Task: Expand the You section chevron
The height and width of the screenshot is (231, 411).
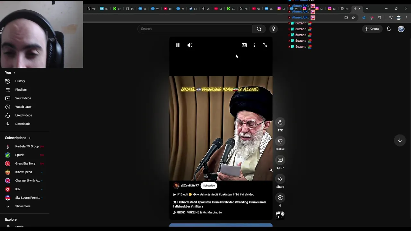Action: [x=14, y=73]
